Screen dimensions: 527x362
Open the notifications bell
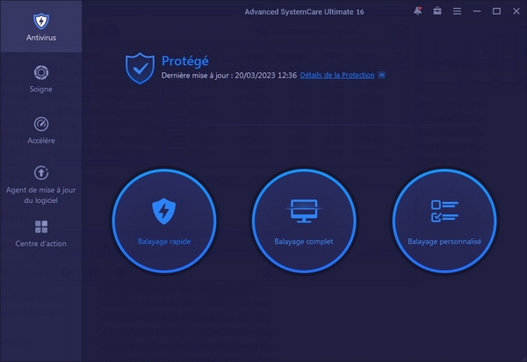click(416, 11)
